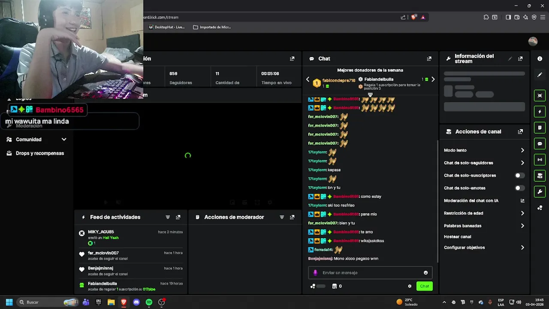Open Spotify from the taskbar
This screenshot has width=549, height=309.
[x=149, y=302]
